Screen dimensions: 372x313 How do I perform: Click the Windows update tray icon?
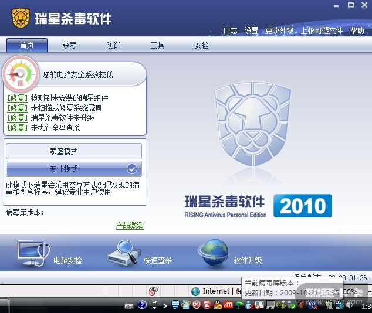click(x=185, y=305)
